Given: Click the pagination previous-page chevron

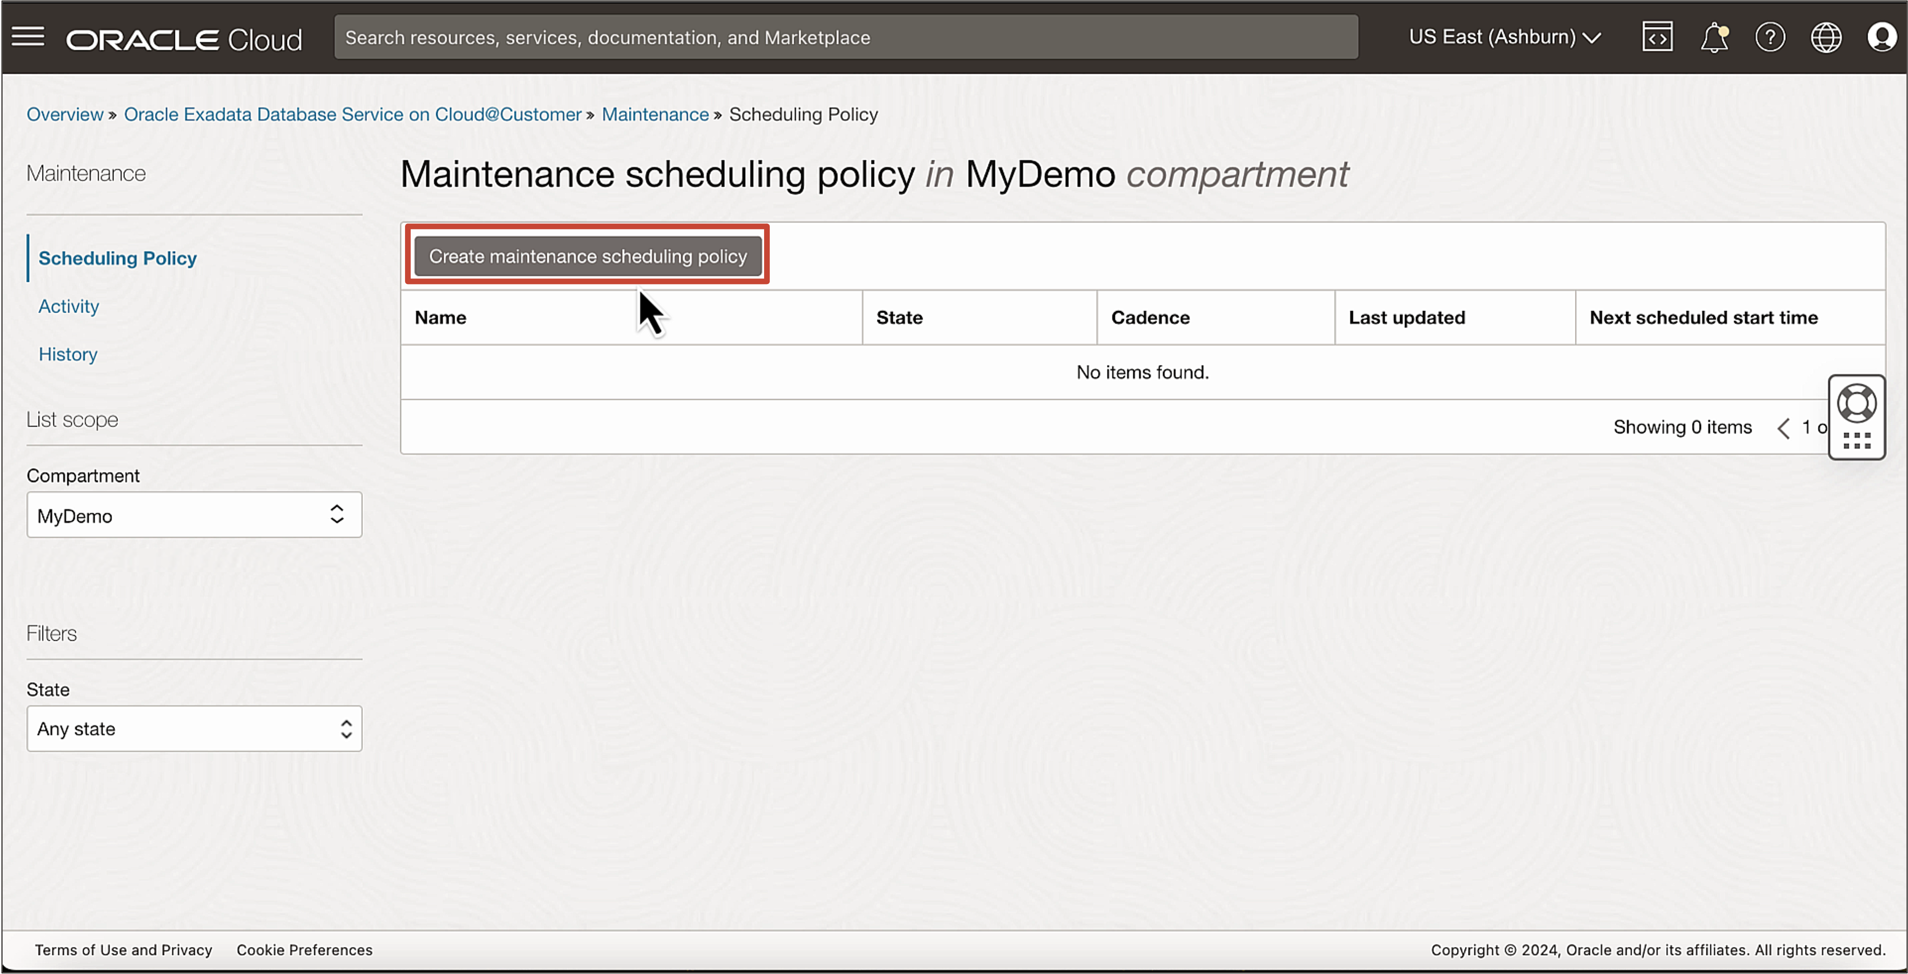Looking at the screenshot, I should [1783, 427].
